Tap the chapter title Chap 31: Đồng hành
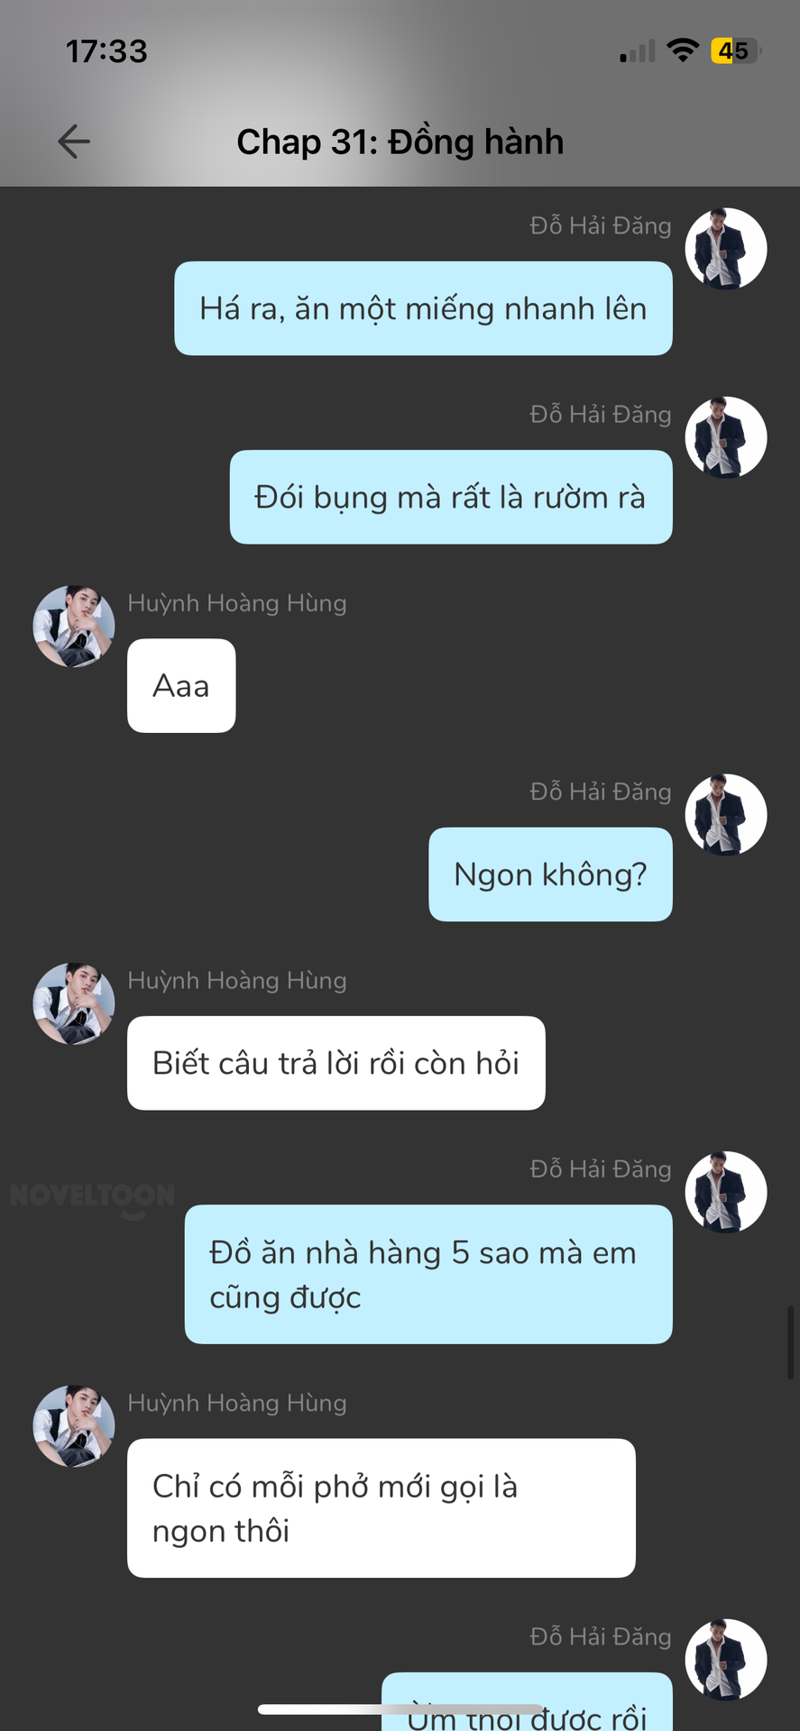800x1731 pixels. click(400, 142)
